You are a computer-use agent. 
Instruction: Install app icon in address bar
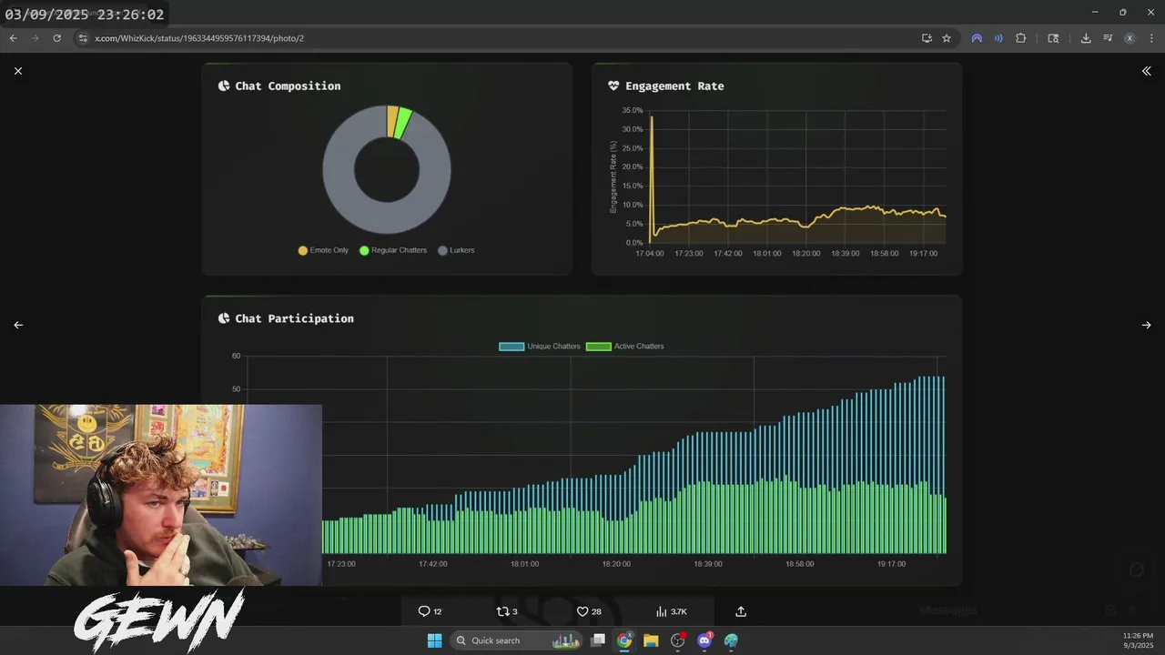(927, 38)
